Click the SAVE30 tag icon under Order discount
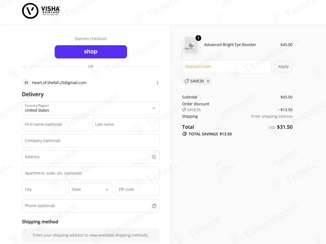The height and width of the screenshot is (244, 326). (x=184, y=110)
